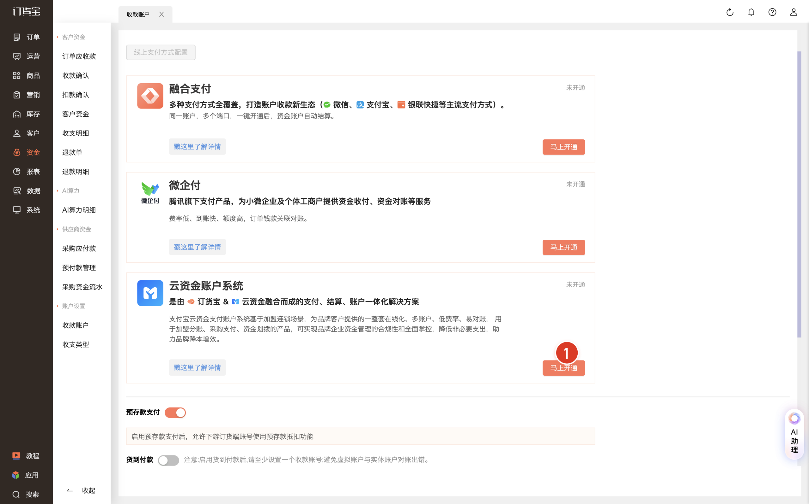Click the 云资金账户系统 logo icon

[150, 293]
